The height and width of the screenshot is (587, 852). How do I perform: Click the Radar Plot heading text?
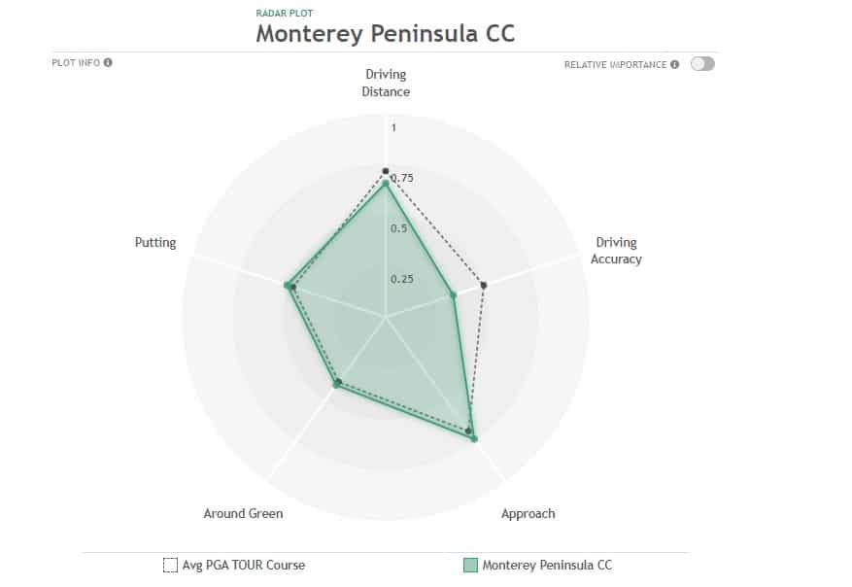pyautogui.click(x=285, y=13)
